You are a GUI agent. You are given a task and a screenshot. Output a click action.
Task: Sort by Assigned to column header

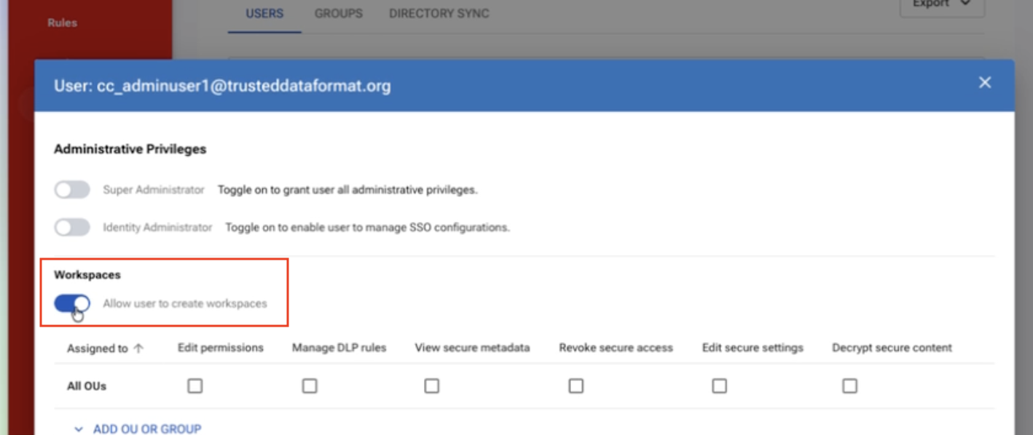point(98,348)
